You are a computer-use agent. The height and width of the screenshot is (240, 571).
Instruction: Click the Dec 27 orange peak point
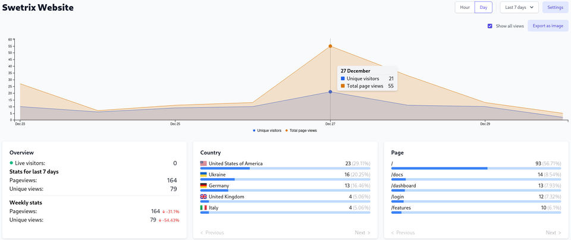click(330, 46)
